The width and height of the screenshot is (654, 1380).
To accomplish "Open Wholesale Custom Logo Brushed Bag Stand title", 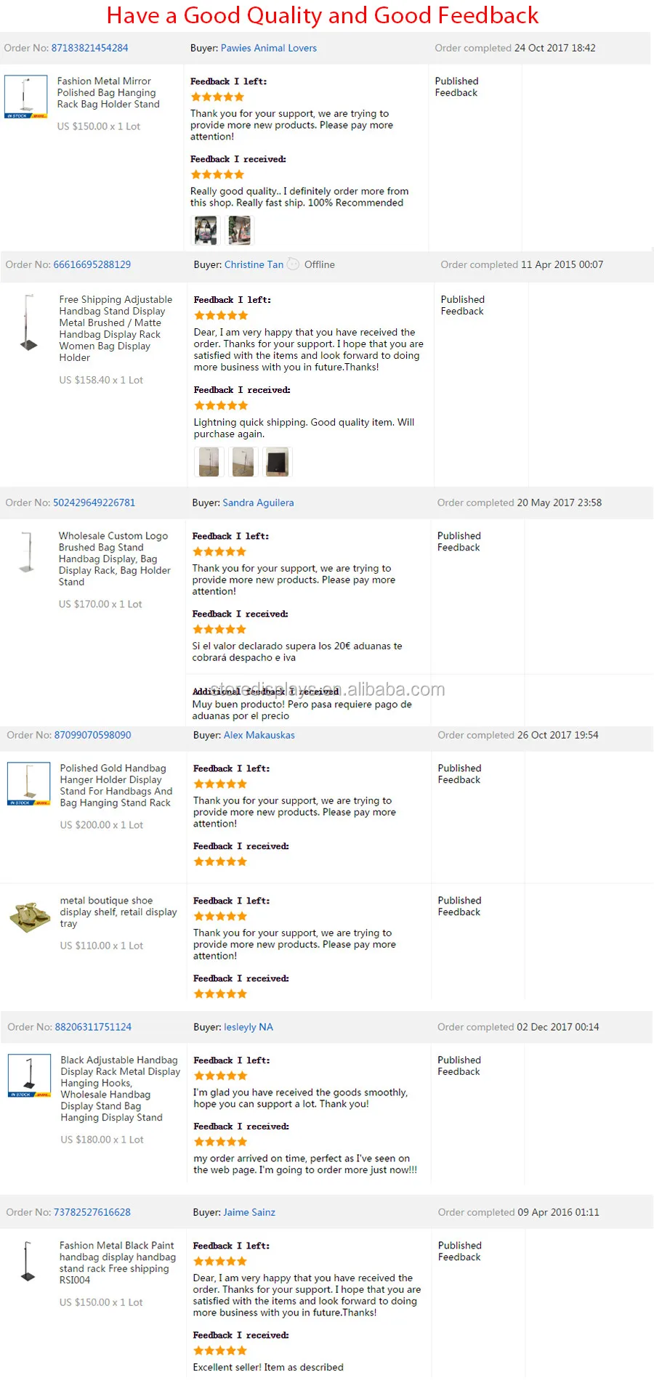I will (x=114, y=559).
